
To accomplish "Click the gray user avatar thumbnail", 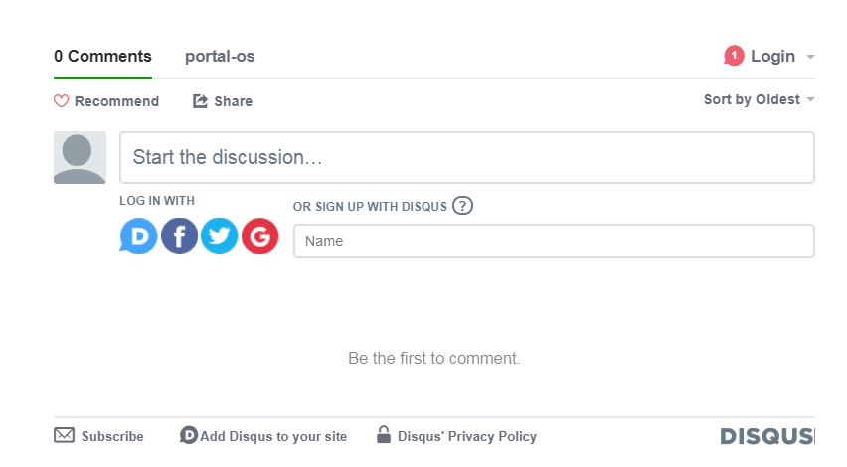I will coord(80,158).
